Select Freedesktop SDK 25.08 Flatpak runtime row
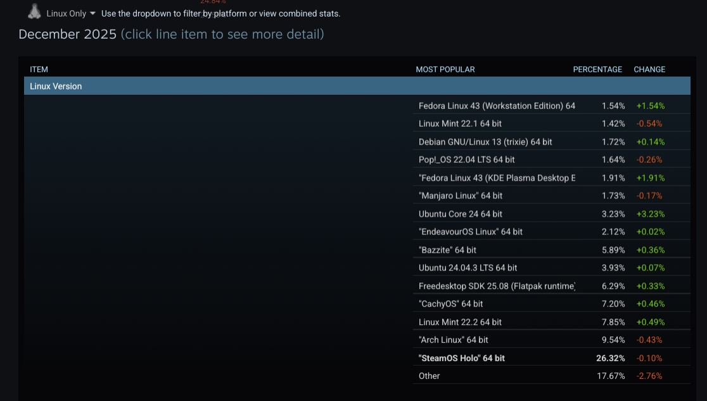The image size is (707, 401). coord(551,286)
